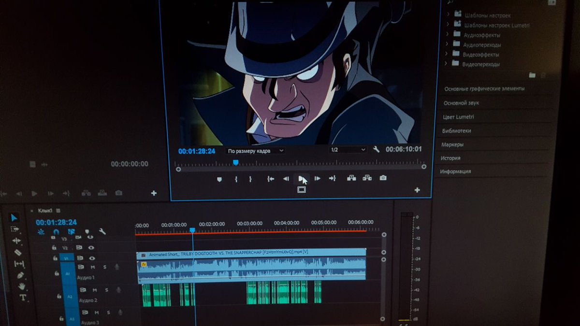Viewport: 580px width, 326px height.
Task: Select Animated Short TRILBY DOGTOOTH video clip
Action: 252,254
